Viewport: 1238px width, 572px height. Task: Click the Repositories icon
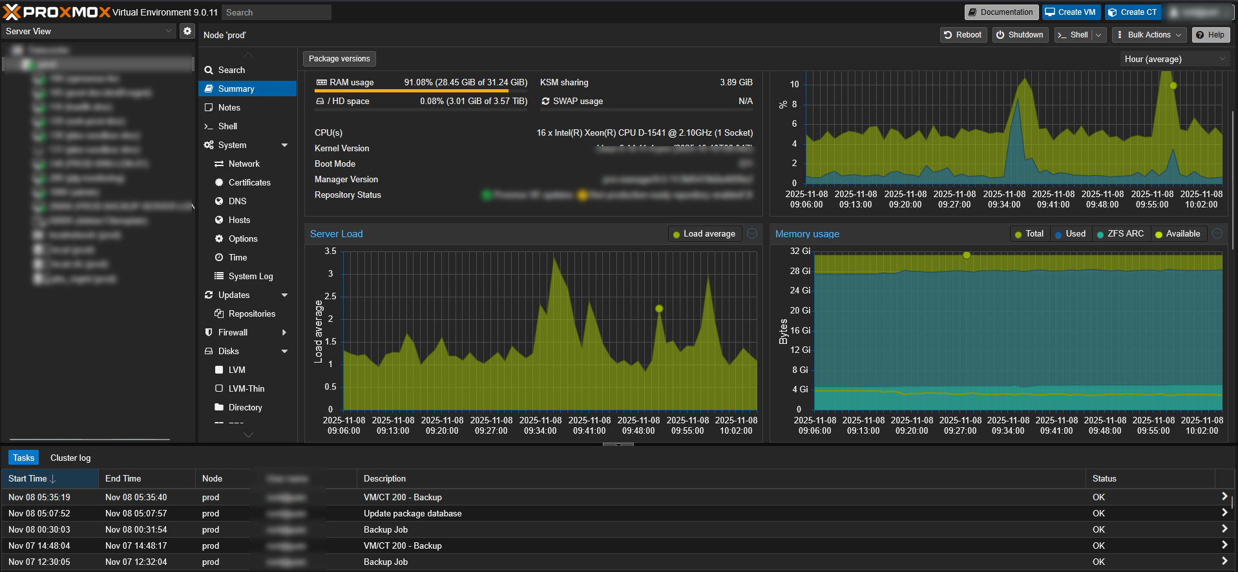[219, 313]
